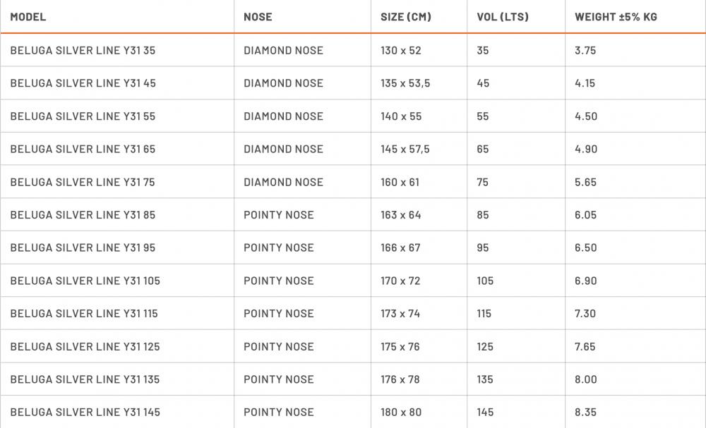Click the SIZE (CM) column header
The height and width of the screenshot is (428, 706).
406,16
